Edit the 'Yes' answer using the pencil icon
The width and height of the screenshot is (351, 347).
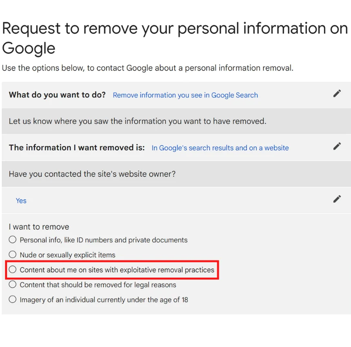(337, 199)
